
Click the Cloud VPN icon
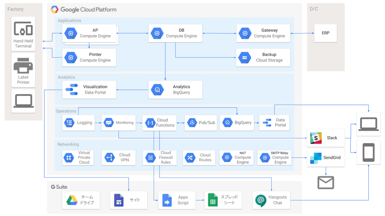pos(110,158)
